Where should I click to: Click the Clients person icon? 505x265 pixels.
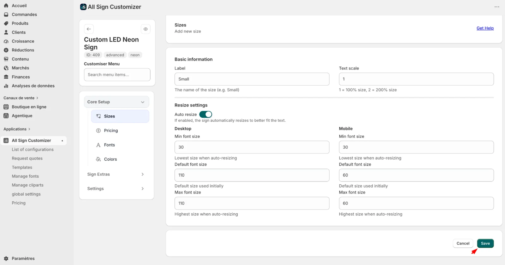(6, 32)
